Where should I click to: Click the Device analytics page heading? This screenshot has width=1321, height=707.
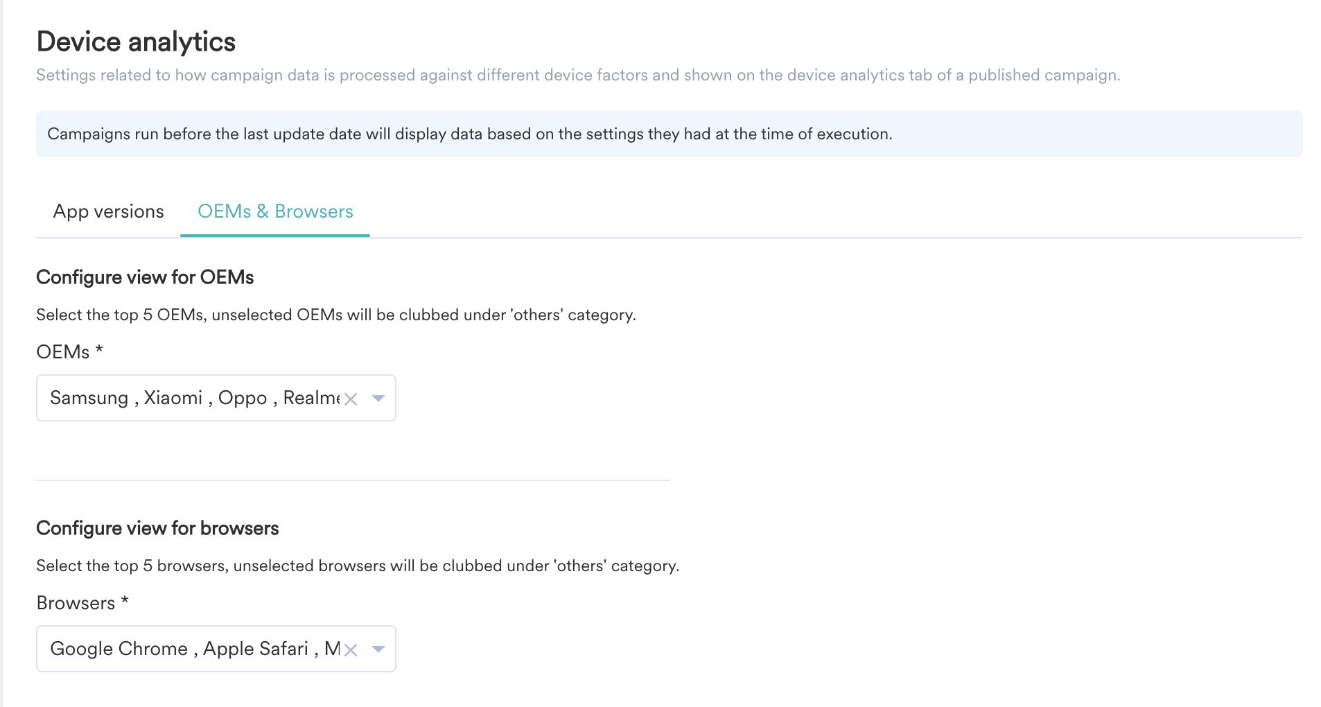pos(136,42)
